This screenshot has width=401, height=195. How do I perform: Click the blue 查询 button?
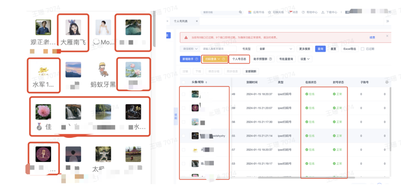coord(320,49)
